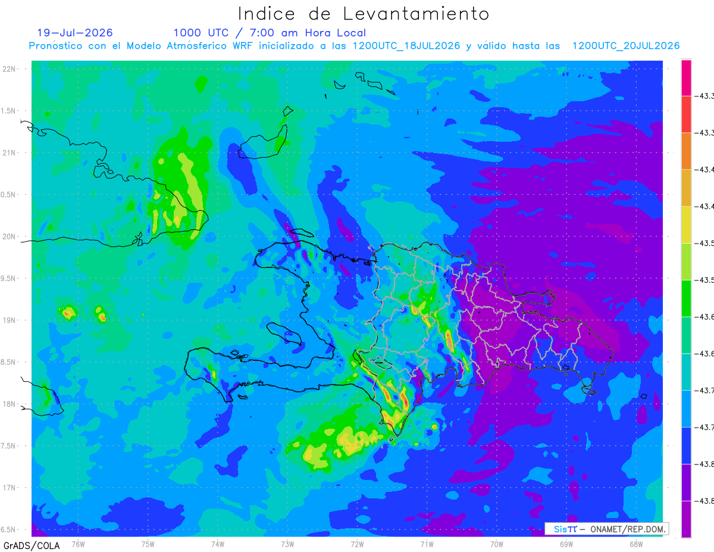Click the 7.5N latitude label
This screenshot has width=714, height=552.
9,446
